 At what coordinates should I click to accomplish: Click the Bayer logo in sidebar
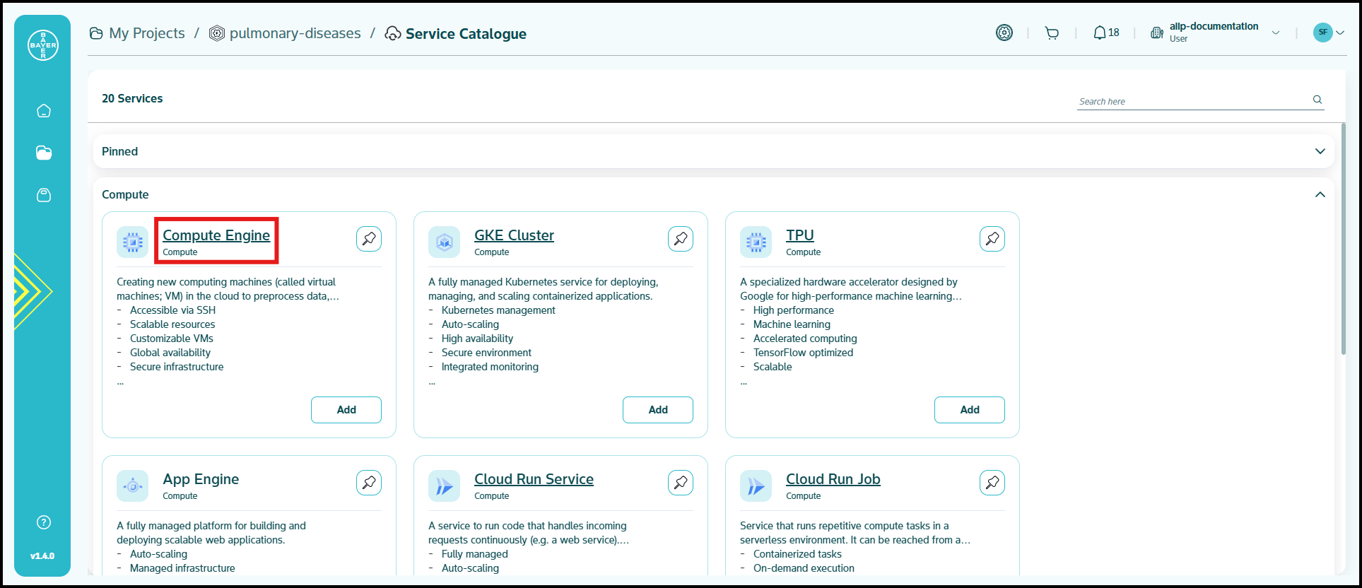click(x=43, y=45)
